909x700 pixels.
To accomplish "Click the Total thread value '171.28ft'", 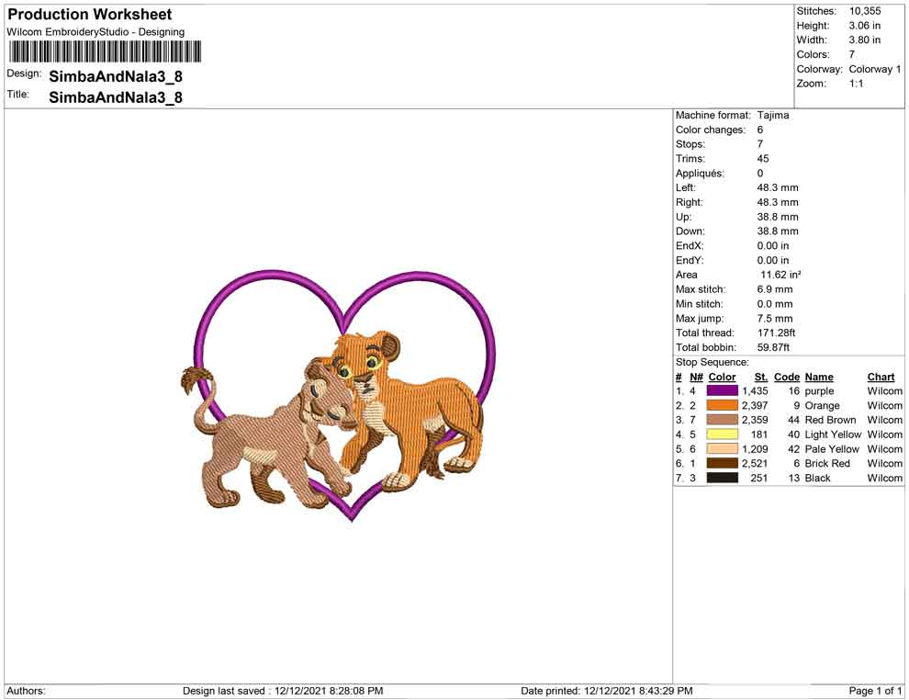I will (776, 333).
